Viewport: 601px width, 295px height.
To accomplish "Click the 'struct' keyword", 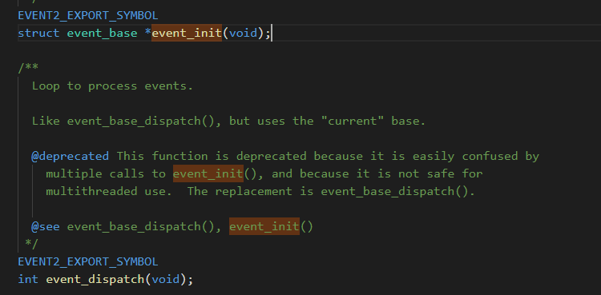I will pos(38,34).
